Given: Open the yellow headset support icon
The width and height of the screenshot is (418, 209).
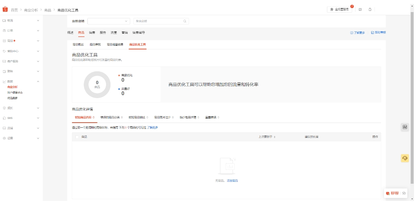Looking at the screenshot, I should click(x=405, y=158).
